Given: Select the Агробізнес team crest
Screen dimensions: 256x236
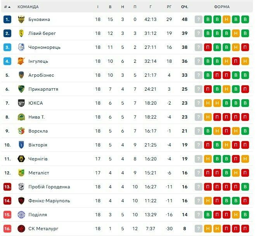Looking at the screenshot, I should click(21, 75).
